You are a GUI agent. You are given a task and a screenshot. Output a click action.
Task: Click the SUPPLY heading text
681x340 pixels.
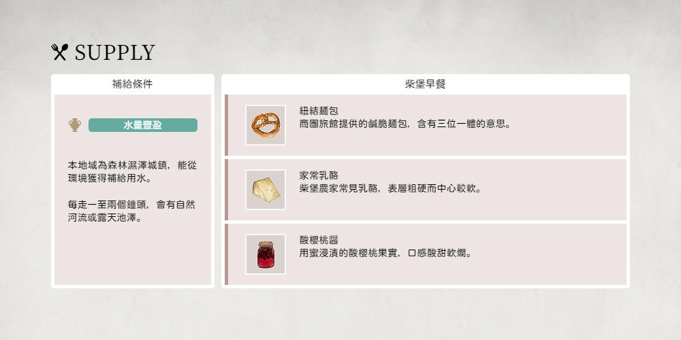pos(114,52)
